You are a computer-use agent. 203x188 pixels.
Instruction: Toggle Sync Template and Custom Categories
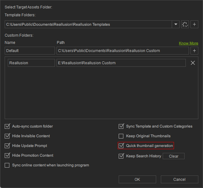pyautogui.click(x=121, y=126)
